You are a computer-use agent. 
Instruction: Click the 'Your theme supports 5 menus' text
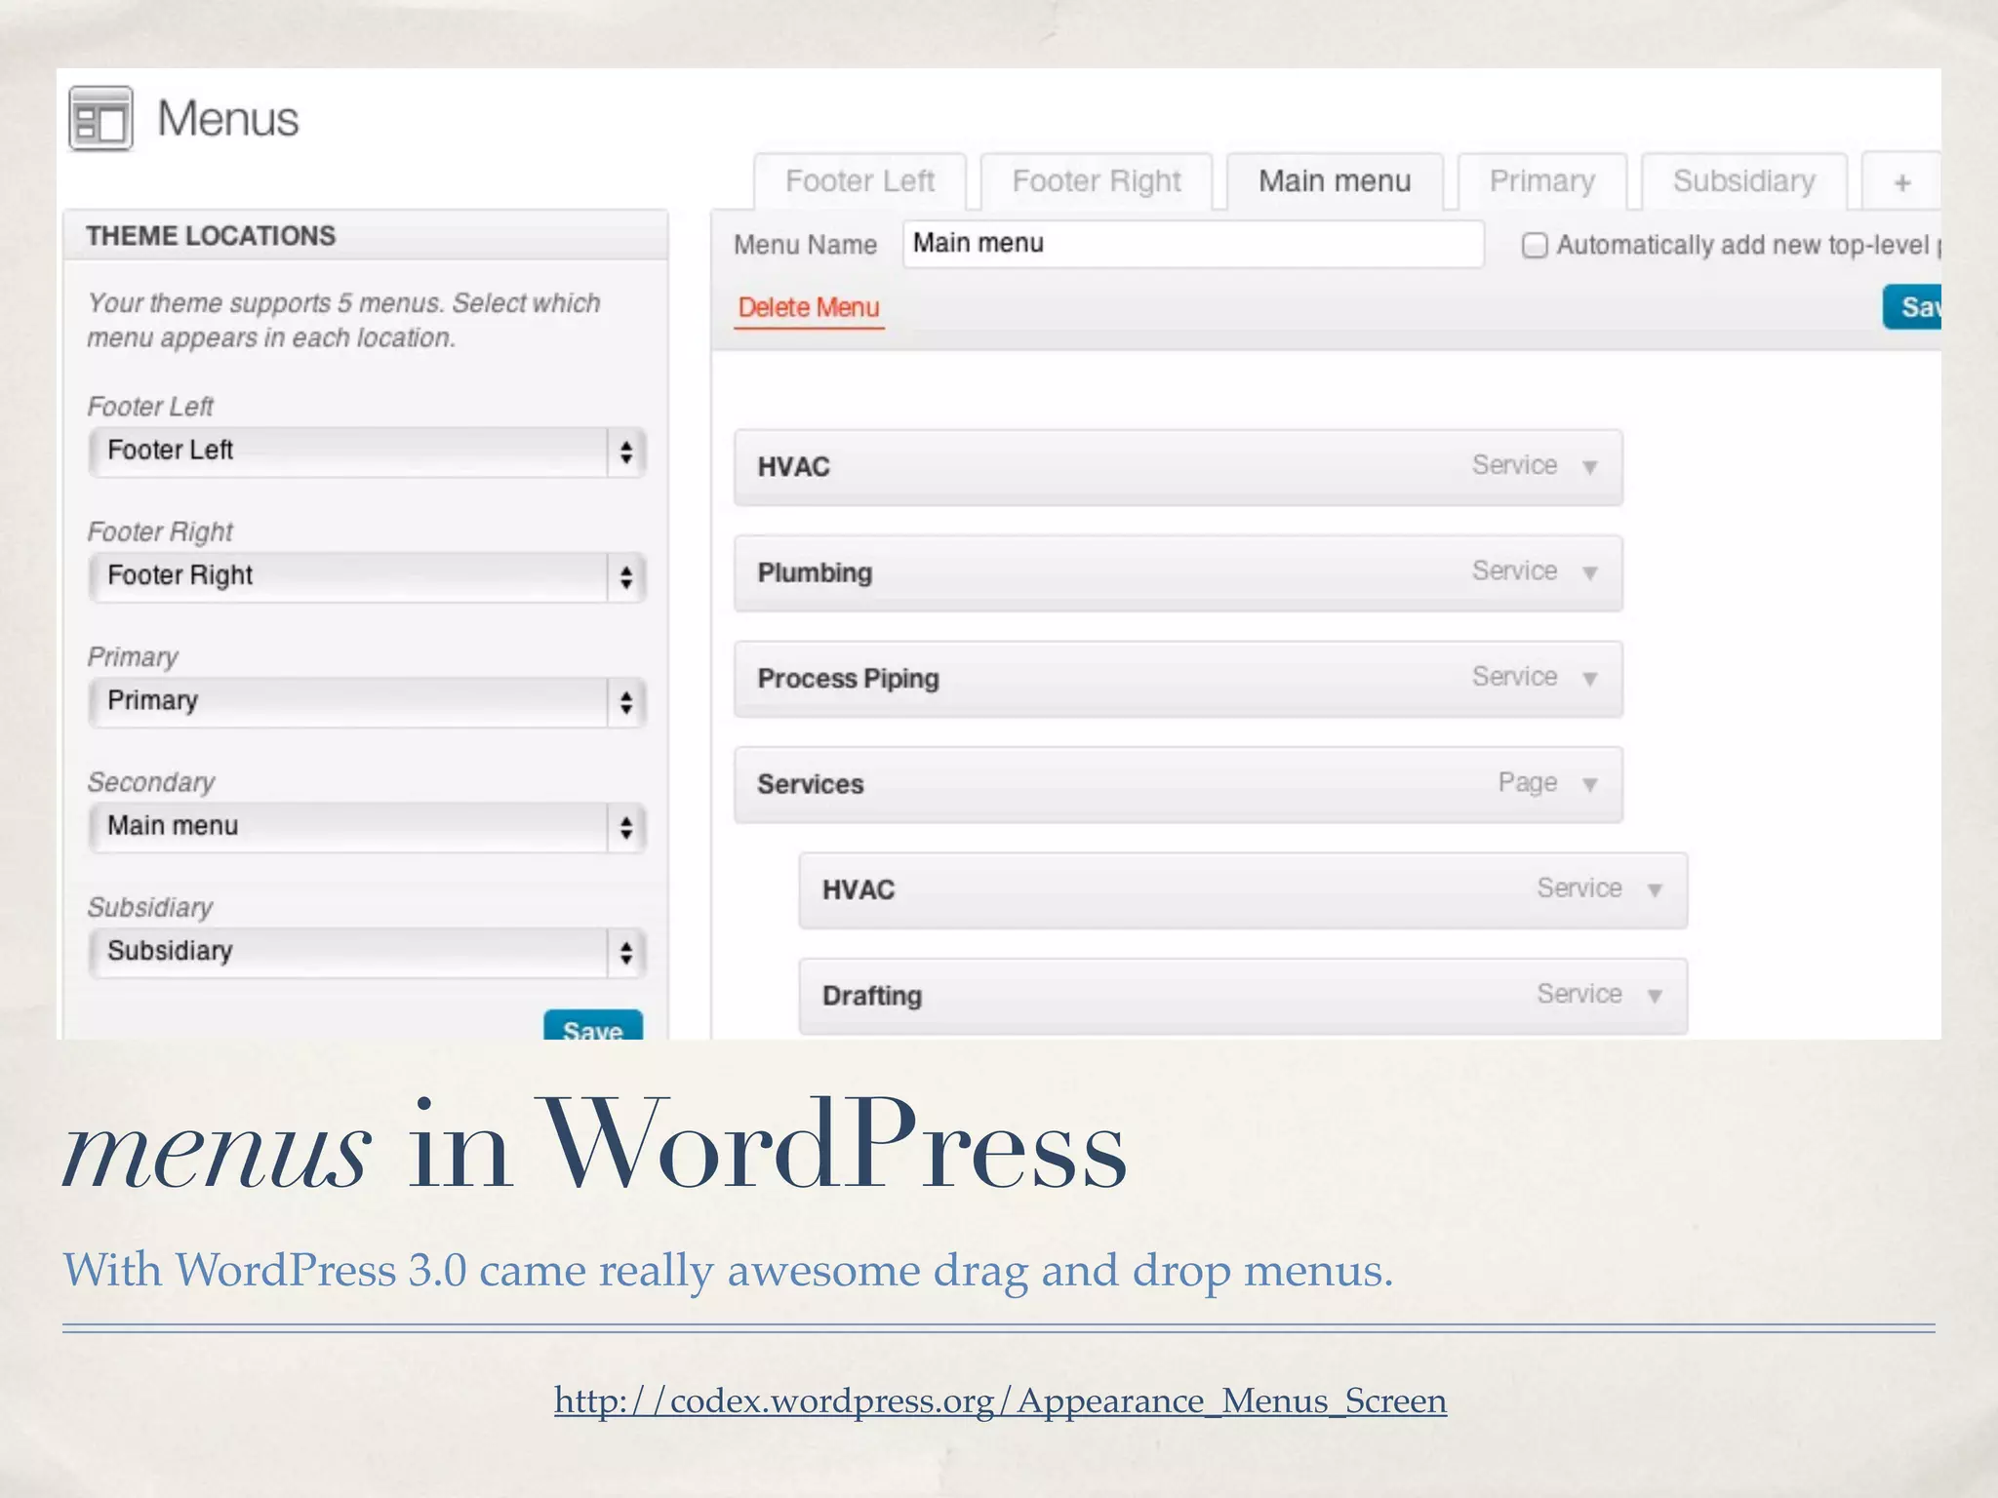343,320
